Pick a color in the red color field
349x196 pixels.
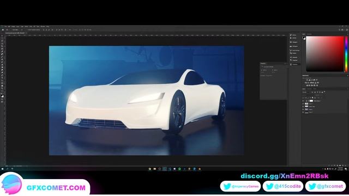(325, 54)
